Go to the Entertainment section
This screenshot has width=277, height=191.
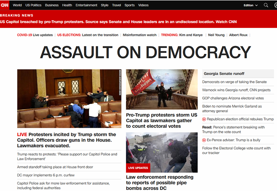coord(86,5)
